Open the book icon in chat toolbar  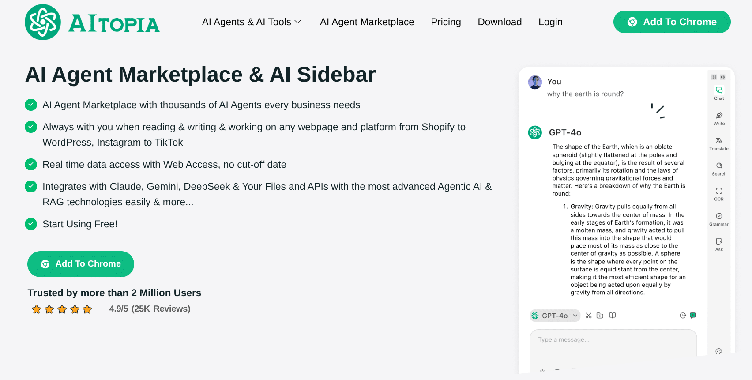click(613, 316)
